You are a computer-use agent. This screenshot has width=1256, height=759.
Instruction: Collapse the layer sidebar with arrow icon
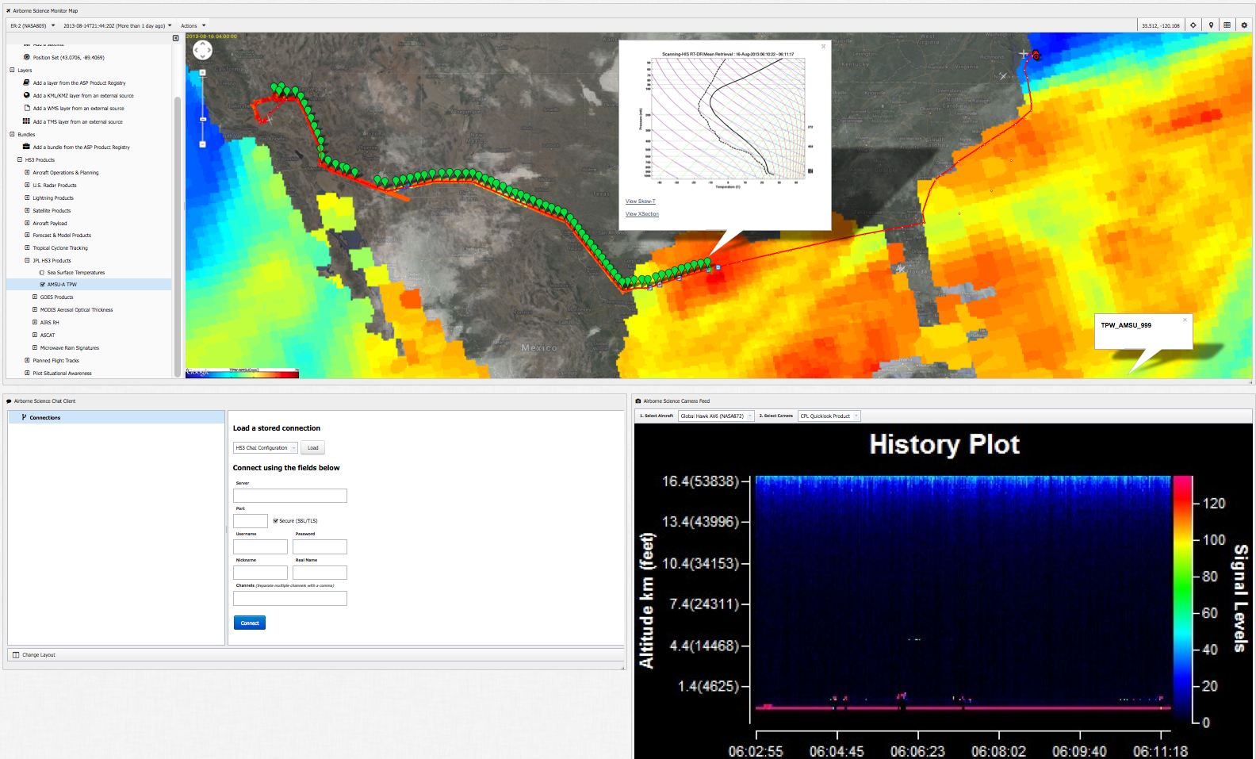(176, 38)
